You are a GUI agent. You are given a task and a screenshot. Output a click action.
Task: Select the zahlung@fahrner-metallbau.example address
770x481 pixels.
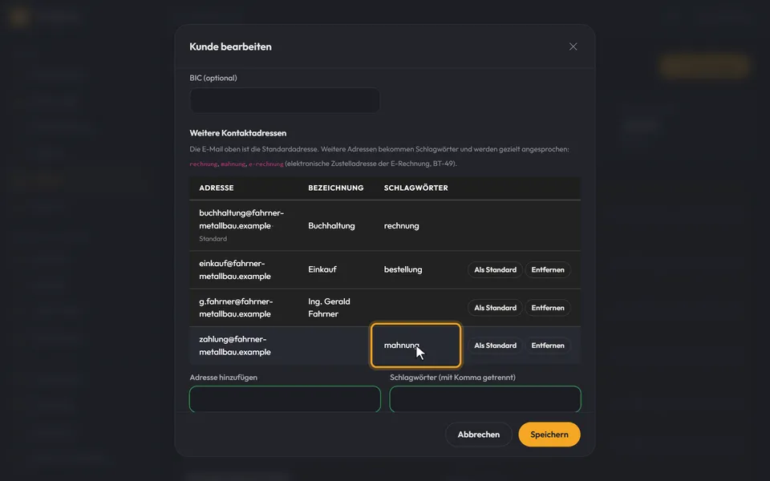235,346
